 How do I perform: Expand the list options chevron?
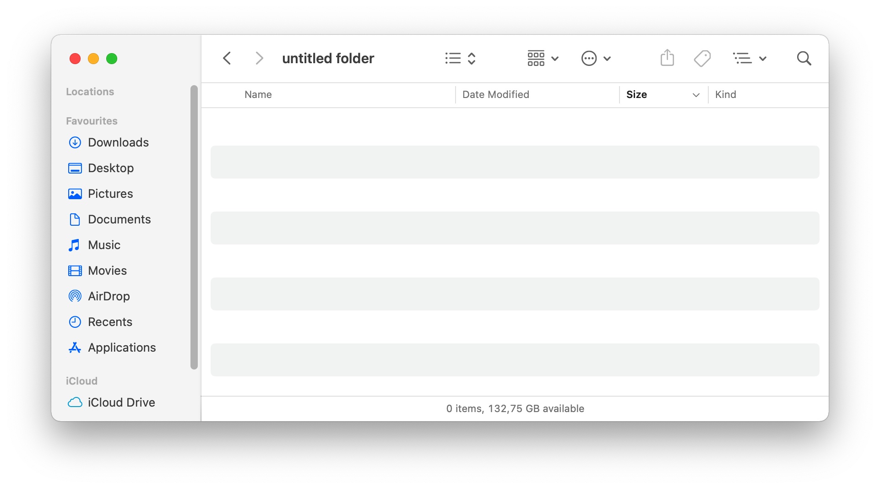(763, 59)
